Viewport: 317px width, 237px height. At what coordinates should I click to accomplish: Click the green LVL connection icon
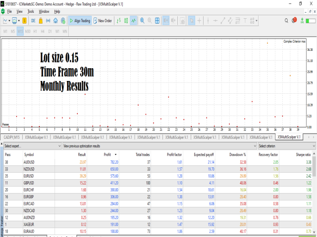tap(302, 21)
